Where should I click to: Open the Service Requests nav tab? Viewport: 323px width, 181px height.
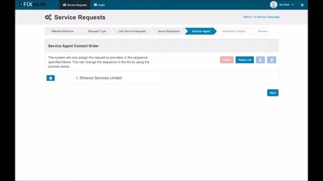click(75, 5)
